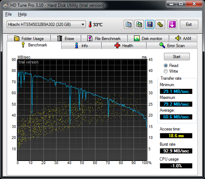Viewport: 205px width, 179px height.
Task: Click the copy text to clipboard icon
Action: tap(128, 24)
